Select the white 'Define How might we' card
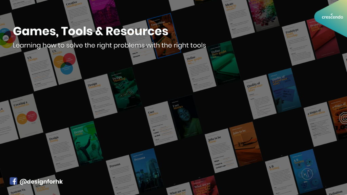This screenshot has height=195, width=347. tap(199, 70)
